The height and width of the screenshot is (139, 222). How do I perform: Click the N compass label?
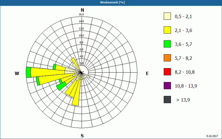tap(82, 10)
